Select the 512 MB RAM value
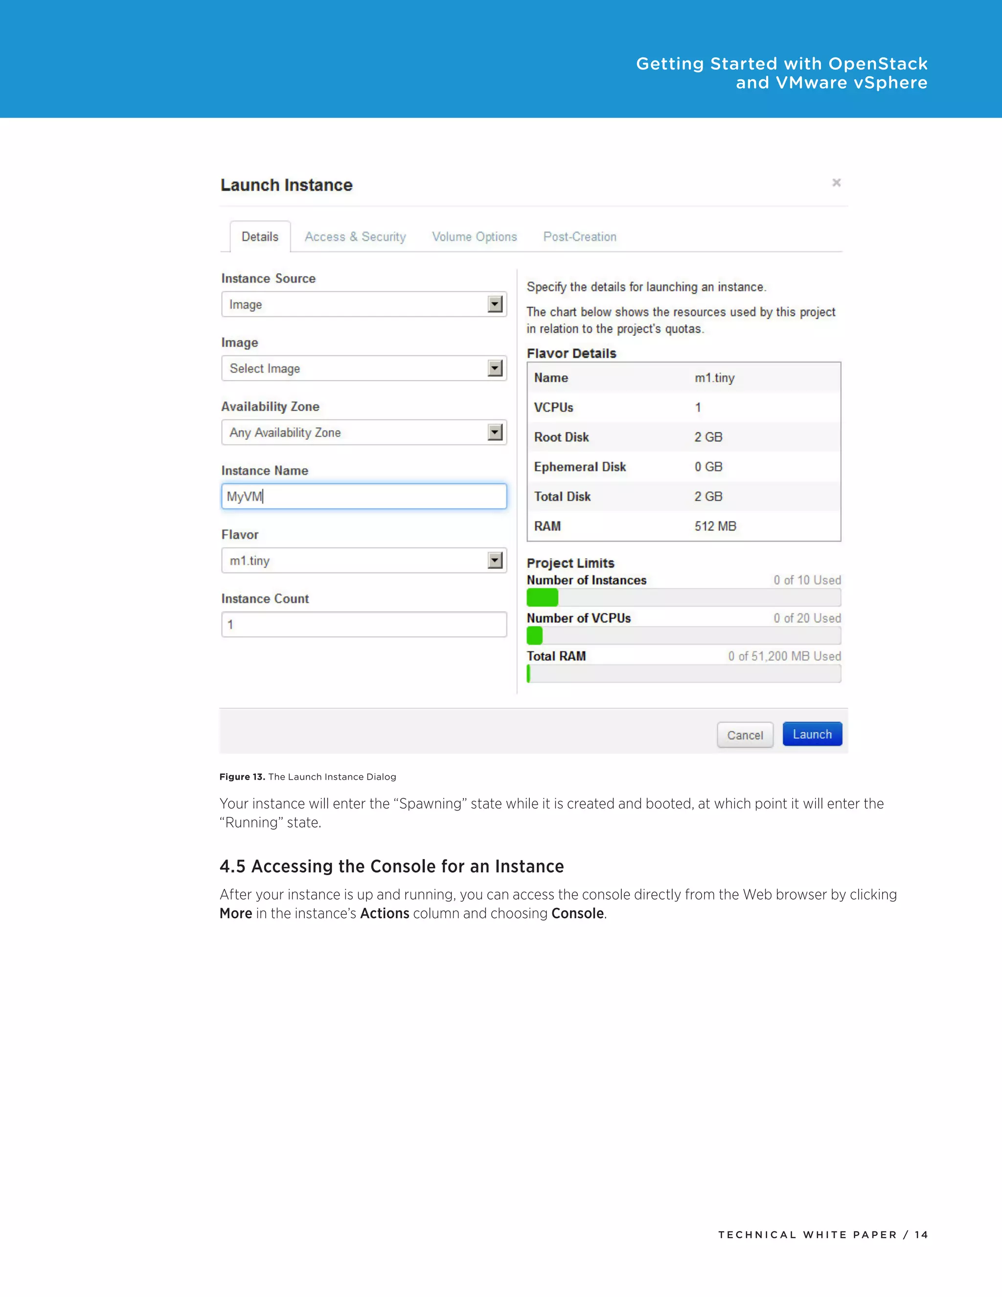Image resolution: width=1002 pixels, height=1297 pixels. (715, 526)
